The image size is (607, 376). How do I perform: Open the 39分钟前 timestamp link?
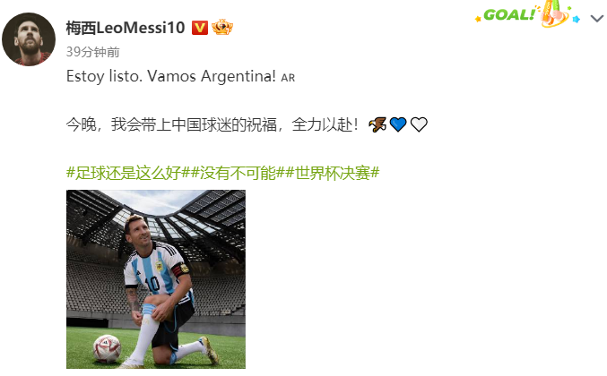pyautogui.click(x=93, y=52)
